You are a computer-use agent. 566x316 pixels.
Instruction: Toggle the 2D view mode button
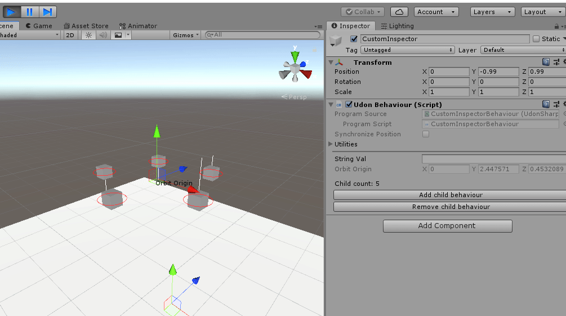point(70,35)
